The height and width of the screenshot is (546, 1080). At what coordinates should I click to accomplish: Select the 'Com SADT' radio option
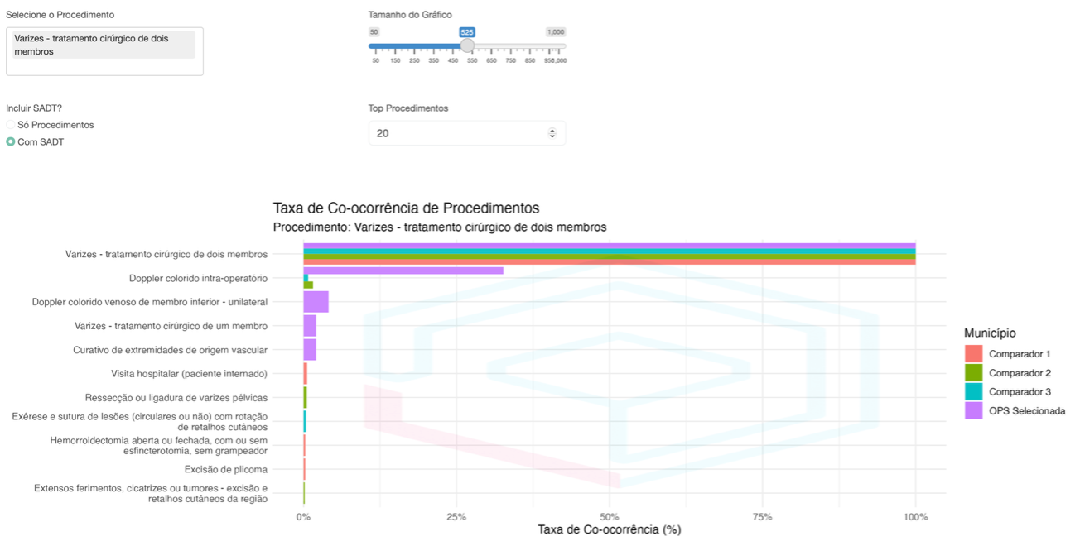(11, 141)
